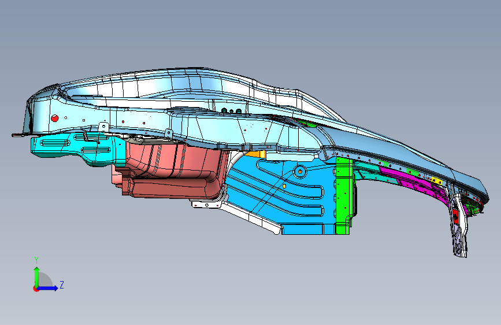This screenshot has height=325, width=501.
Task: Select the thin pin protruding at far left
Action: coord(18,135)
